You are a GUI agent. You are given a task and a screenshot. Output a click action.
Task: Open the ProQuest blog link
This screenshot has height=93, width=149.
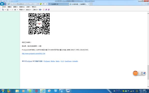(47, 61)
